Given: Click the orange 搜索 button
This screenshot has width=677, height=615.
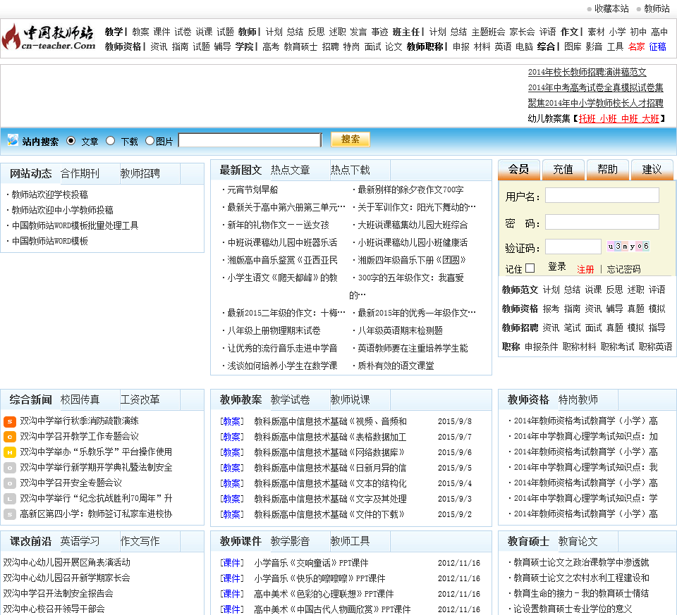Looking at the screenshot, I should point(350,139).
